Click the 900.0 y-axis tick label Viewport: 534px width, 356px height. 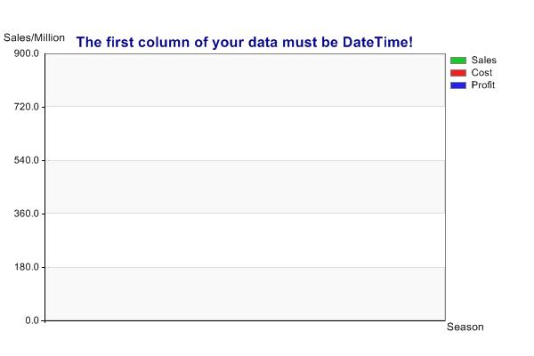(x=27, y=53)
